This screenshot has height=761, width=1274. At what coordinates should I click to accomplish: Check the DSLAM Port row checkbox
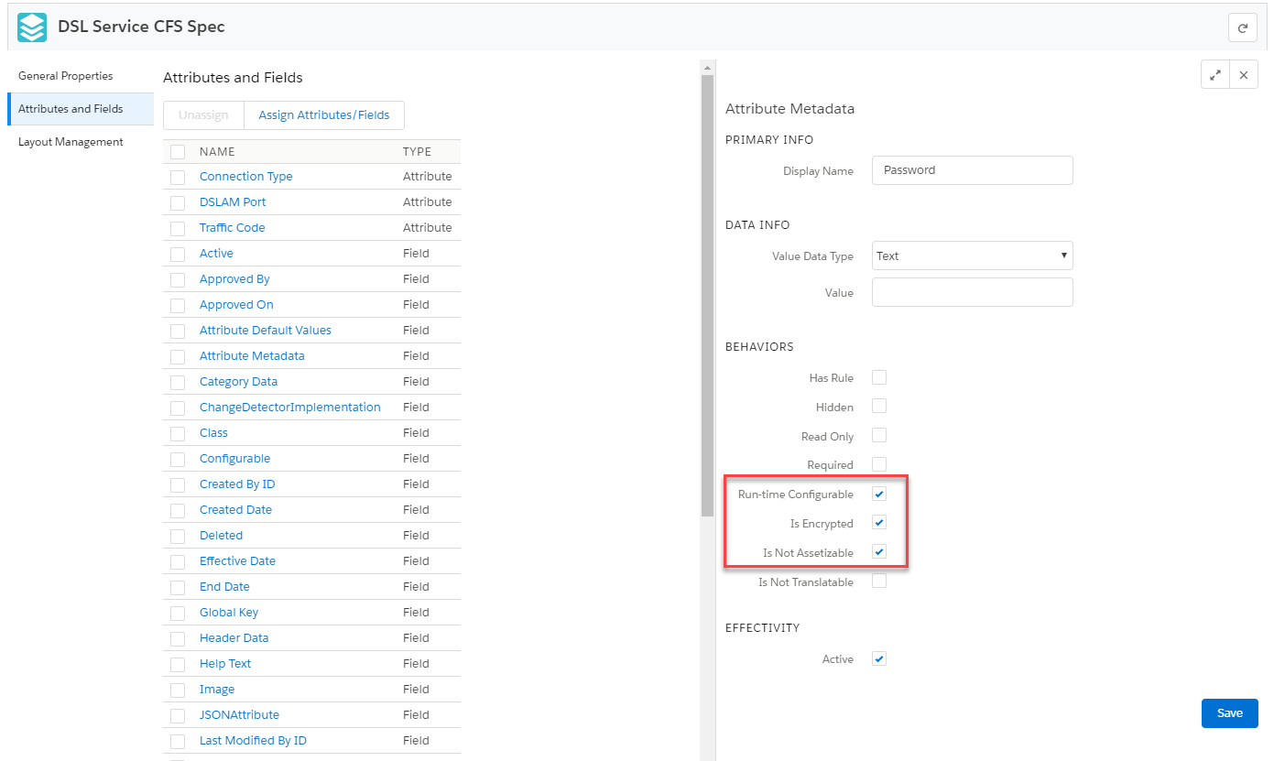point(178,203)
